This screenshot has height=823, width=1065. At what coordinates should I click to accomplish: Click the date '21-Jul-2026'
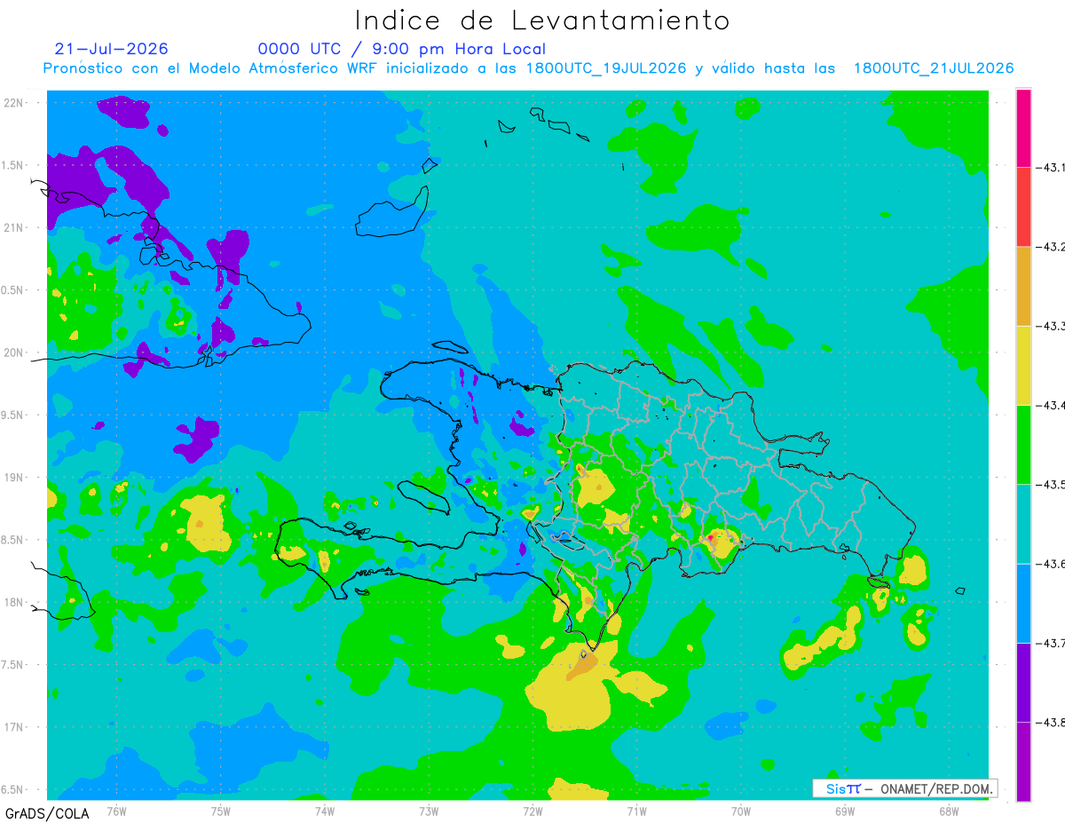tap(111, 49)
